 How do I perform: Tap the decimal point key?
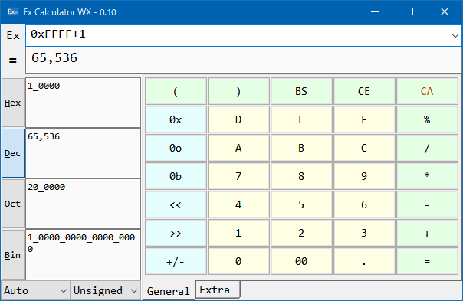pyautogui.click(x=364, y=261)
